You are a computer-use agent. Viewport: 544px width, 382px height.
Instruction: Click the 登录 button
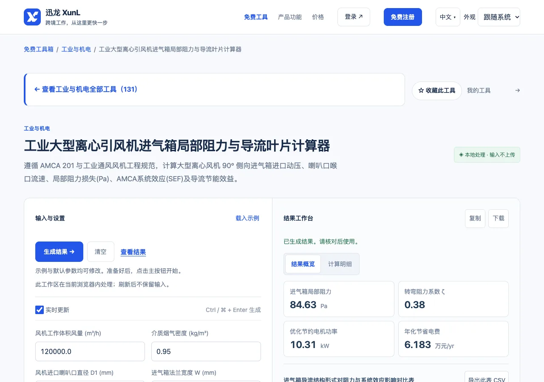click(x=354, y=17)
